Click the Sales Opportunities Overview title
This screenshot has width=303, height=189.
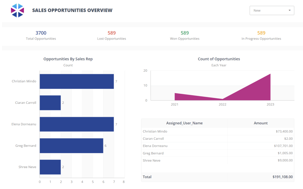click(x=72, y=10)
